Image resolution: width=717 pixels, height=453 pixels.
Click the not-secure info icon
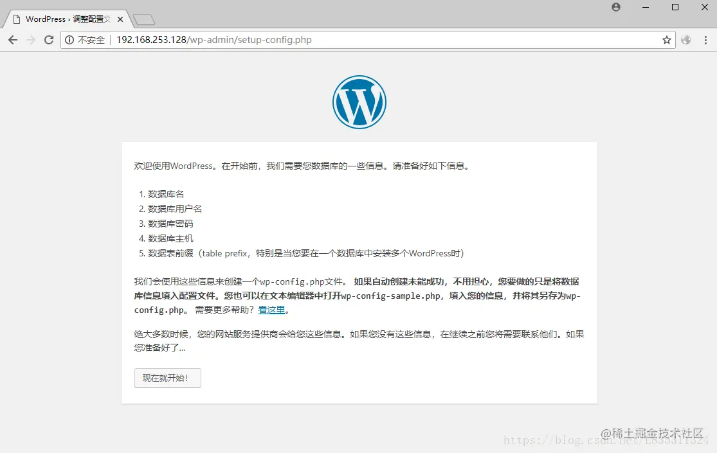[x=69, y=40]
